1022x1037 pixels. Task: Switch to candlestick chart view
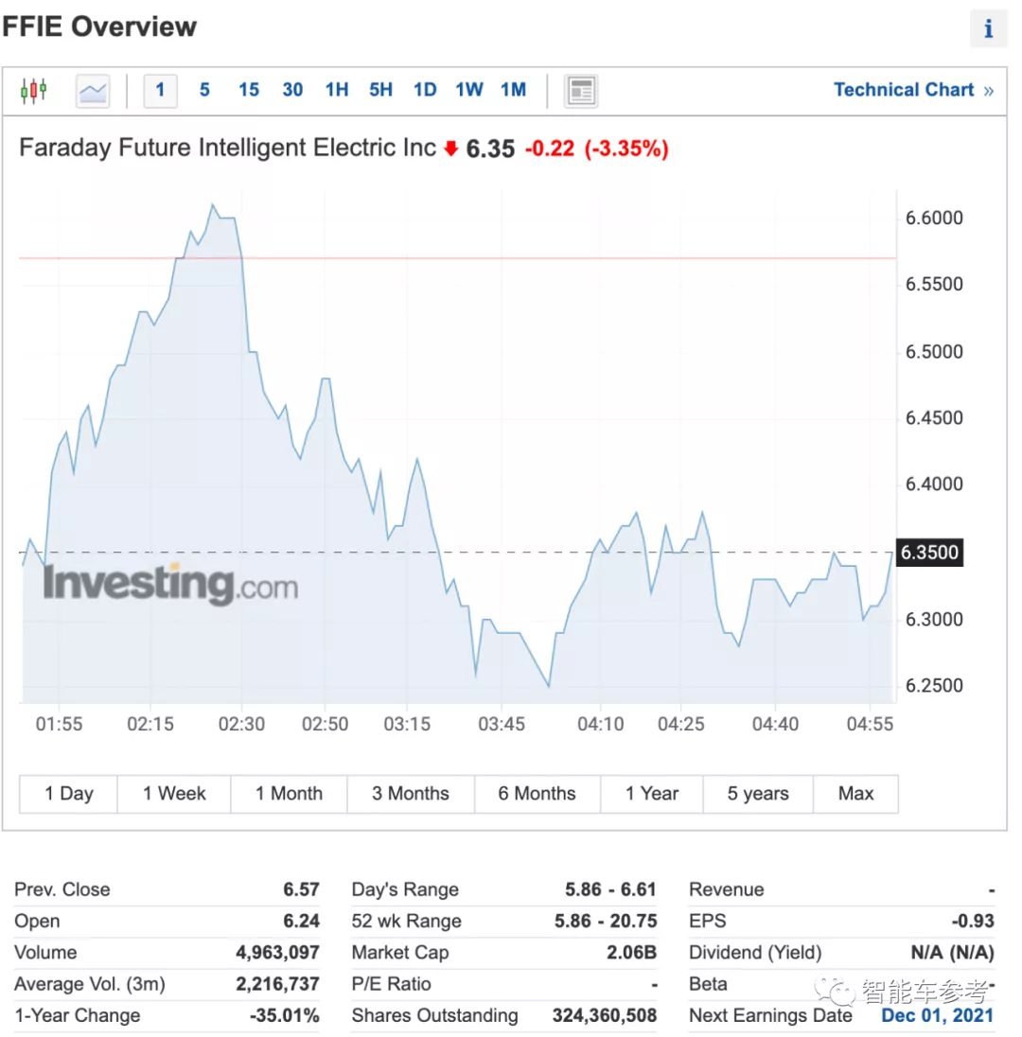coord(33,91)
